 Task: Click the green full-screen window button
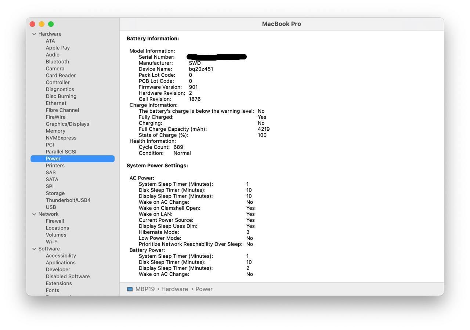[x=51, y=24]
